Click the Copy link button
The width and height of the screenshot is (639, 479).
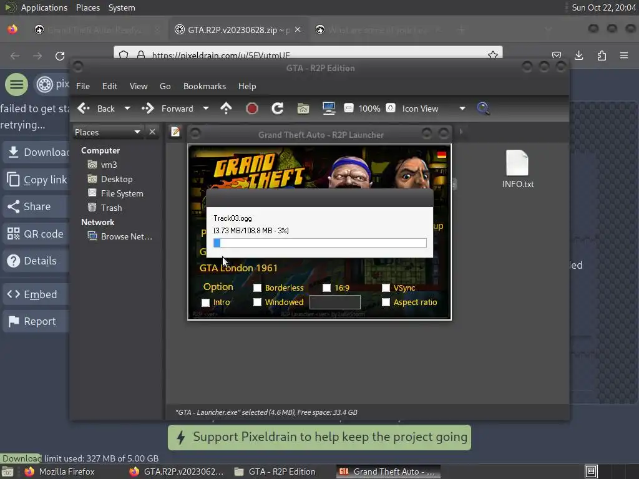(x=36, y=180)
